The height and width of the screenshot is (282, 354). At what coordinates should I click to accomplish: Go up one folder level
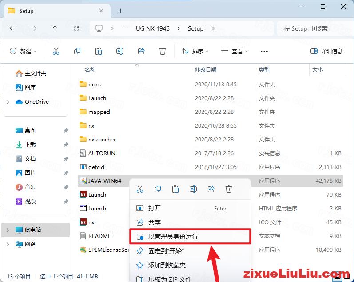[55, 28]
